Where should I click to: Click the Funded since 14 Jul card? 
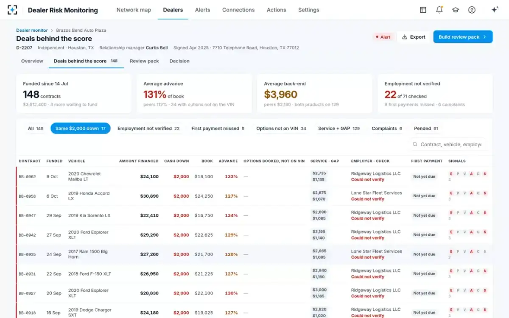74,94
